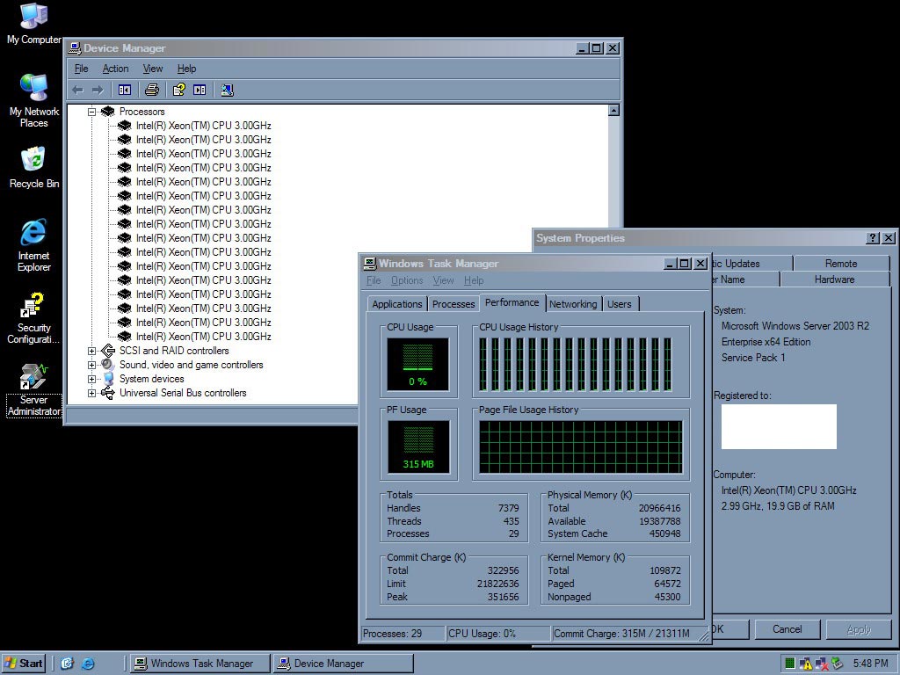The width and height of the screenshot is (900, 675).
Task: Toggle the console tree icon next to Forward arrow
Action: (125, 90)
